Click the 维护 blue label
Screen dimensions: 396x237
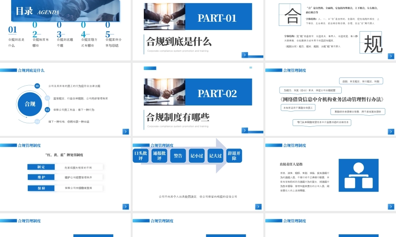pyautogui.click(x=41, y=177)
